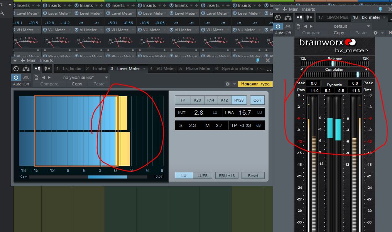This screenshot has height=232, width=392.
Task: Open the dial-shaped channel editor icon in the Level Meter window
Action: pos(16,68)
